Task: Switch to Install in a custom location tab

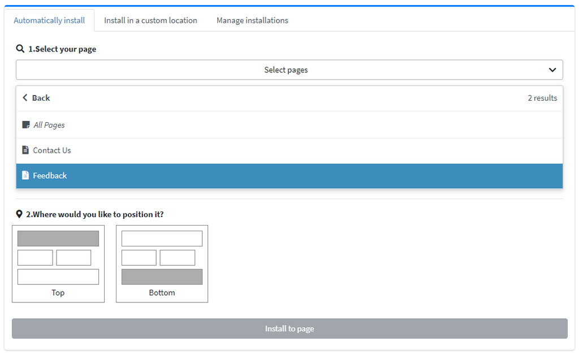Action: coord(150,20)
